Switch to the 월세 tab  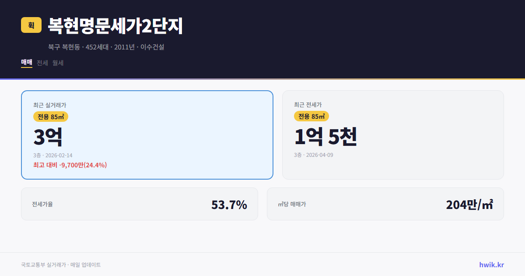58,63
